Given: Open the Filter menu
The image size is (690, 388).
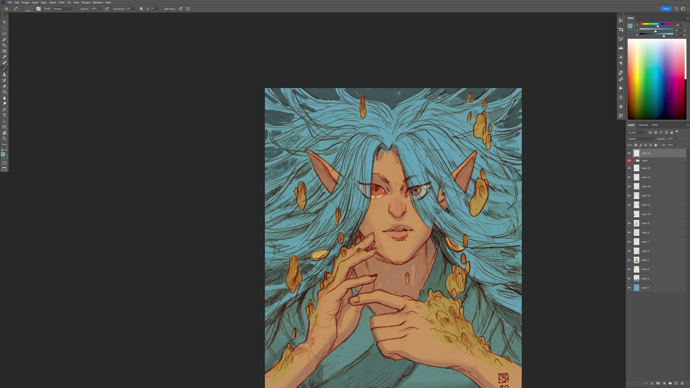Looking at the screenshot, I should click(x=61, y=3).
